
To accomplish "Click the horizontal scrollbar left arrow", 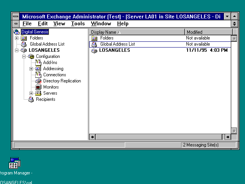I will point(93,137).
